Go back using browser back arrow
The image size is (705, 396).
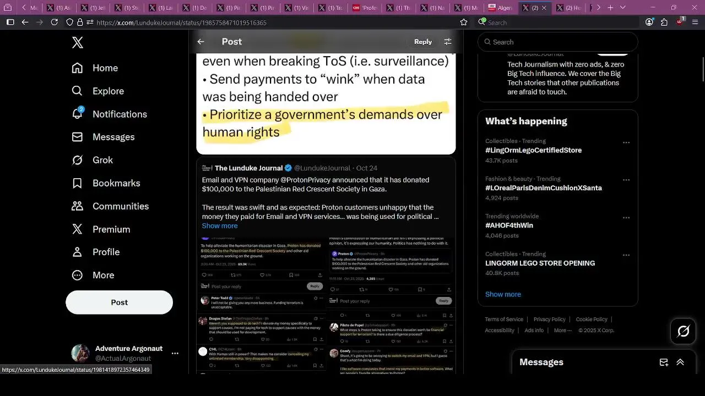pyautogui.click(x=25, y=22)
